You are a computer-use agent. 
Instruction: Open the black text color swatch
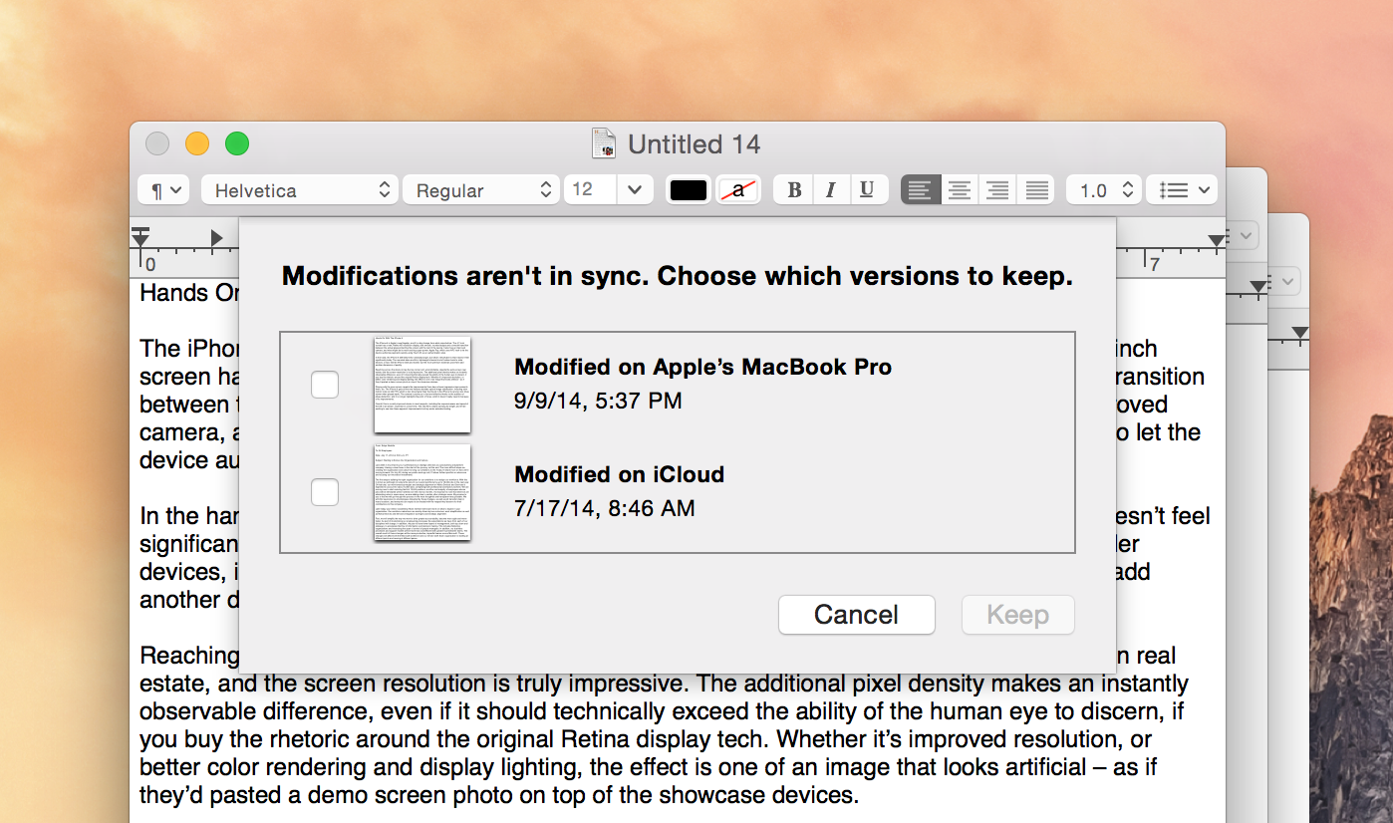[x=689, y=189]
